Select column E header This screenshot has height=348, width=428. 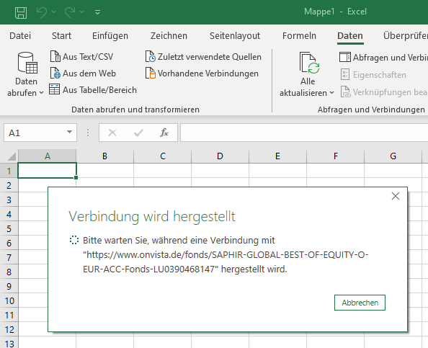point(277,156)
